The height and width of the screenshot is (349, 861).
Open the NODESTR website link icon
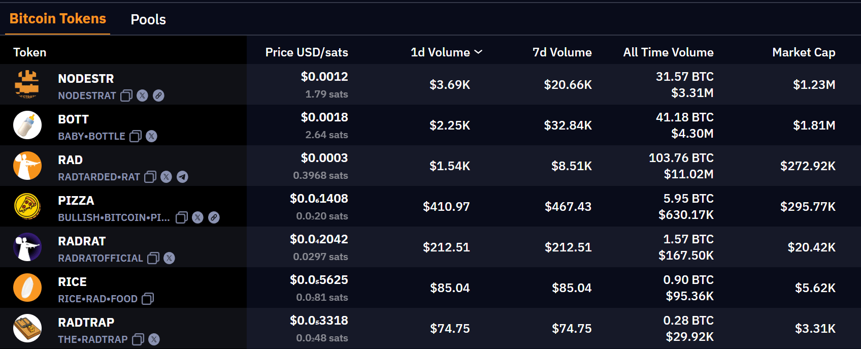tap(159, 96)
